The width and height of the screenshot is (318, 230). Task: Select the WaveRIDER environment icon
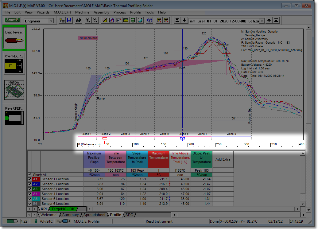point(14,116)
